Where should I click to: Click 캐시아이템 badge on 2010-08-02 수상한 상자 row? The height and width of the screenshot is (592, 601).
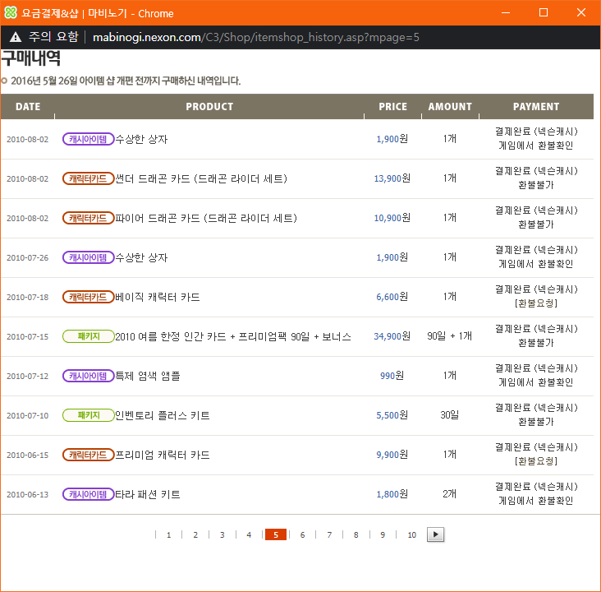point(88,139)
